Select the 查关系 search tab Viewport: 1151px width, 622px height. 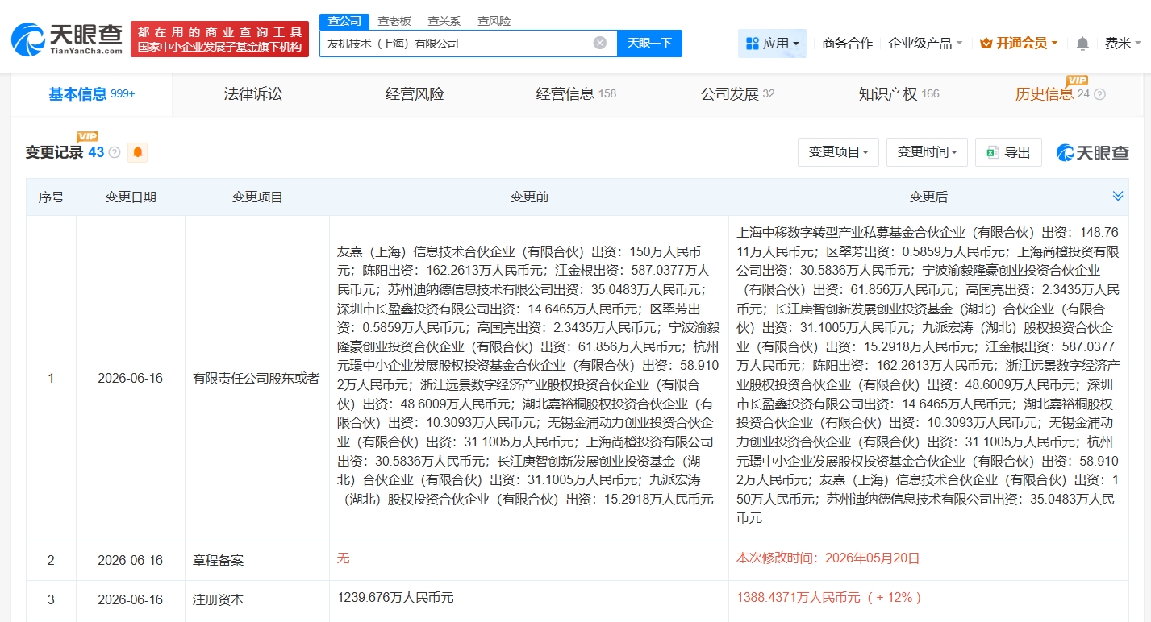pos(444,21)
